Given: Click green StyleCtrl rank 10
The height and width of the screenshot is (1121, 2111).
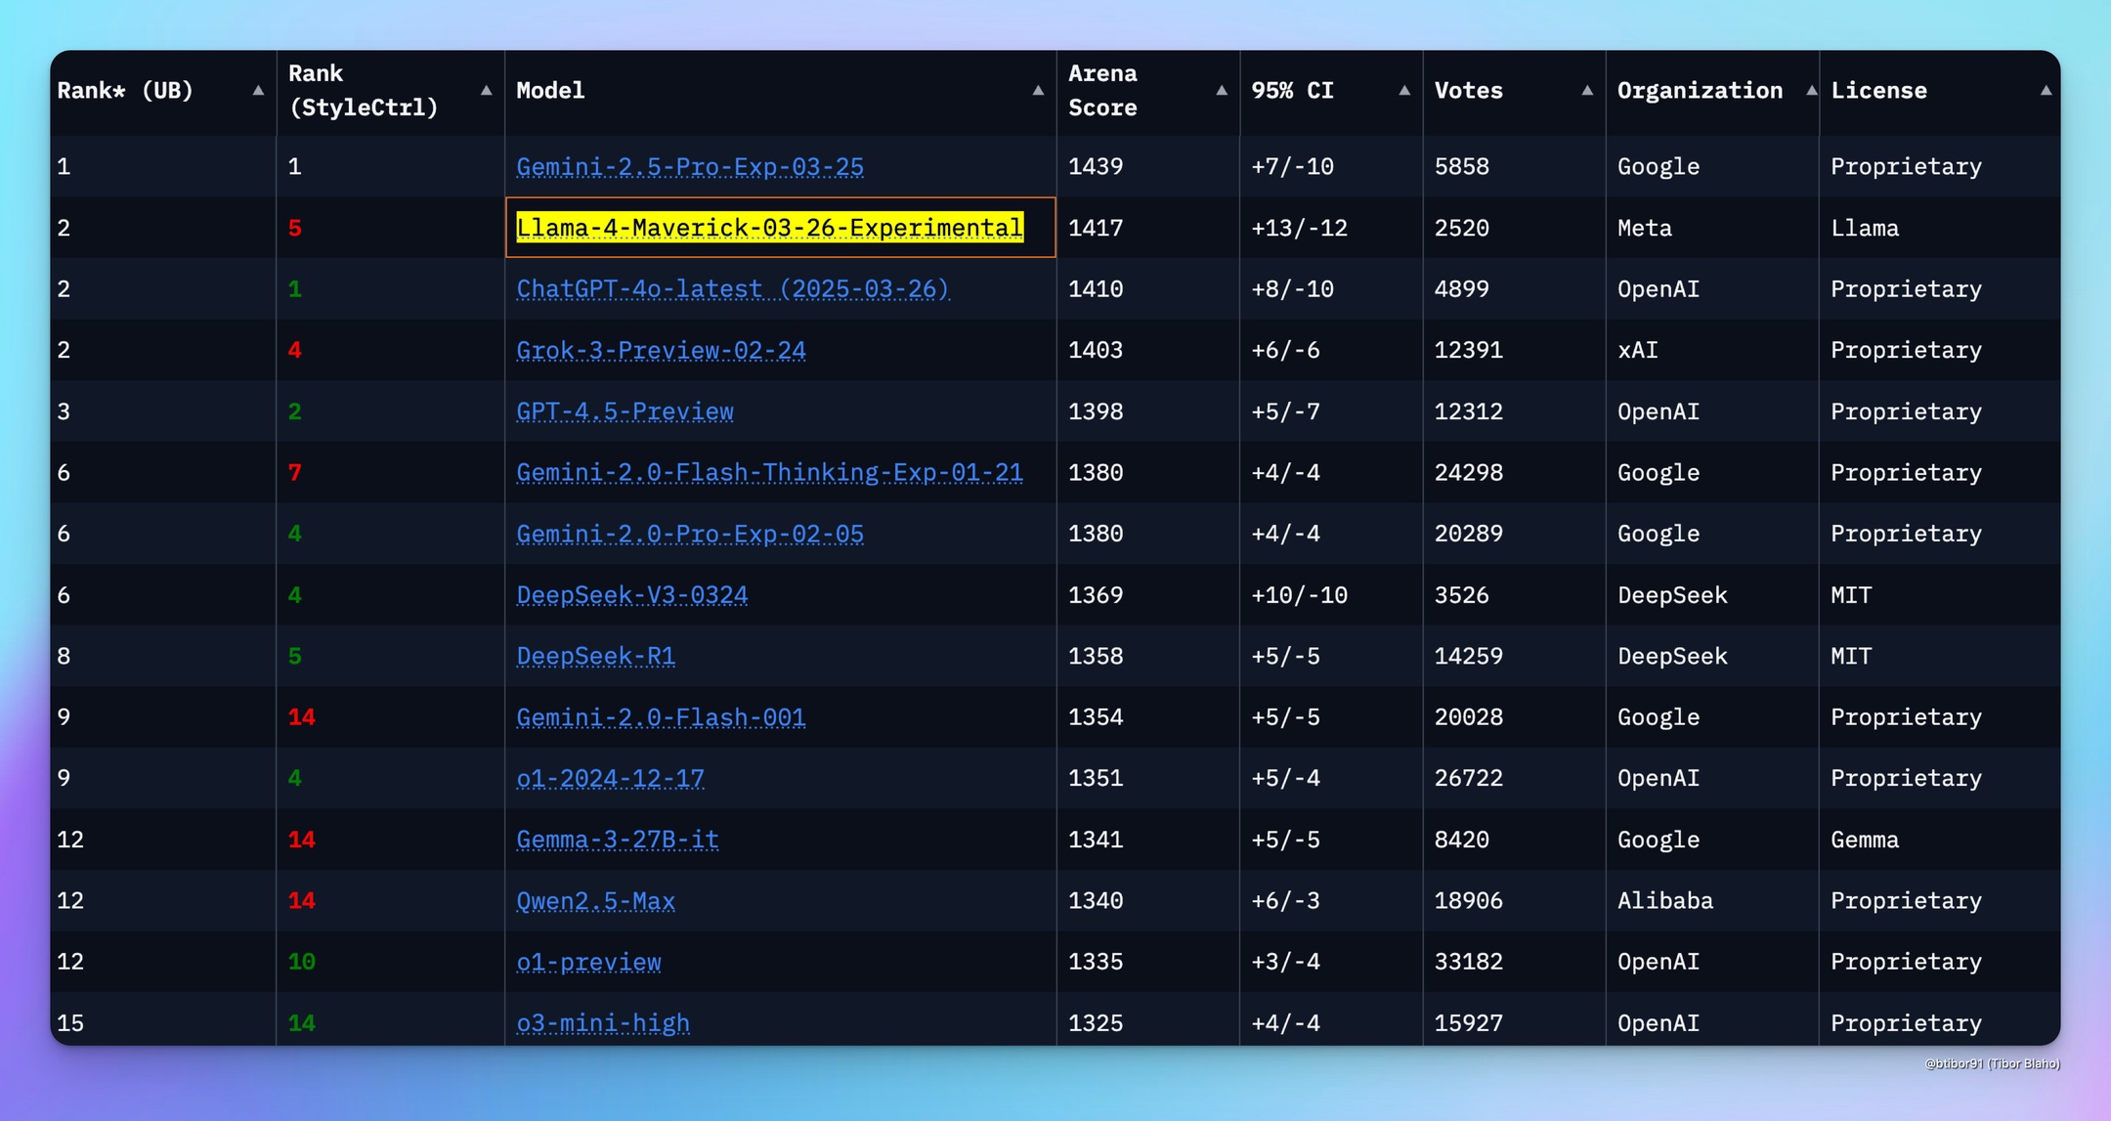Looking at the screenshot, I should 302,962.
